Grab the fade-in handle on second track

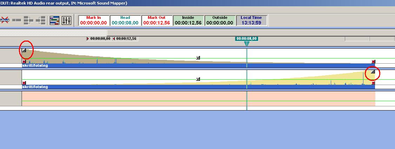tap(373, 72)
